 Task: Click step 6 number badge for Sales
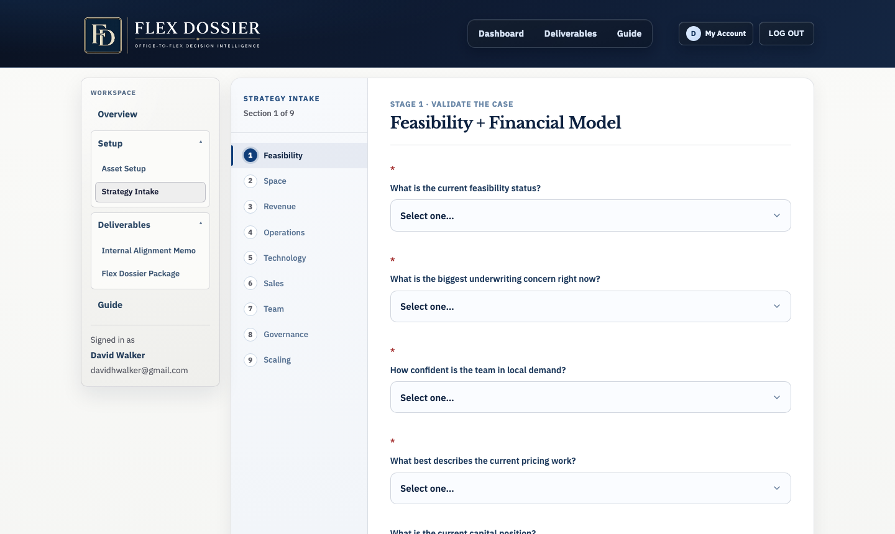point(250,283)
